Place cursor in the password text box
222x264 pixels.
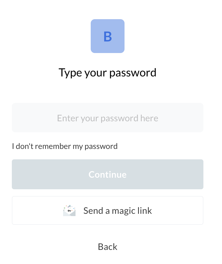point(107,118)
